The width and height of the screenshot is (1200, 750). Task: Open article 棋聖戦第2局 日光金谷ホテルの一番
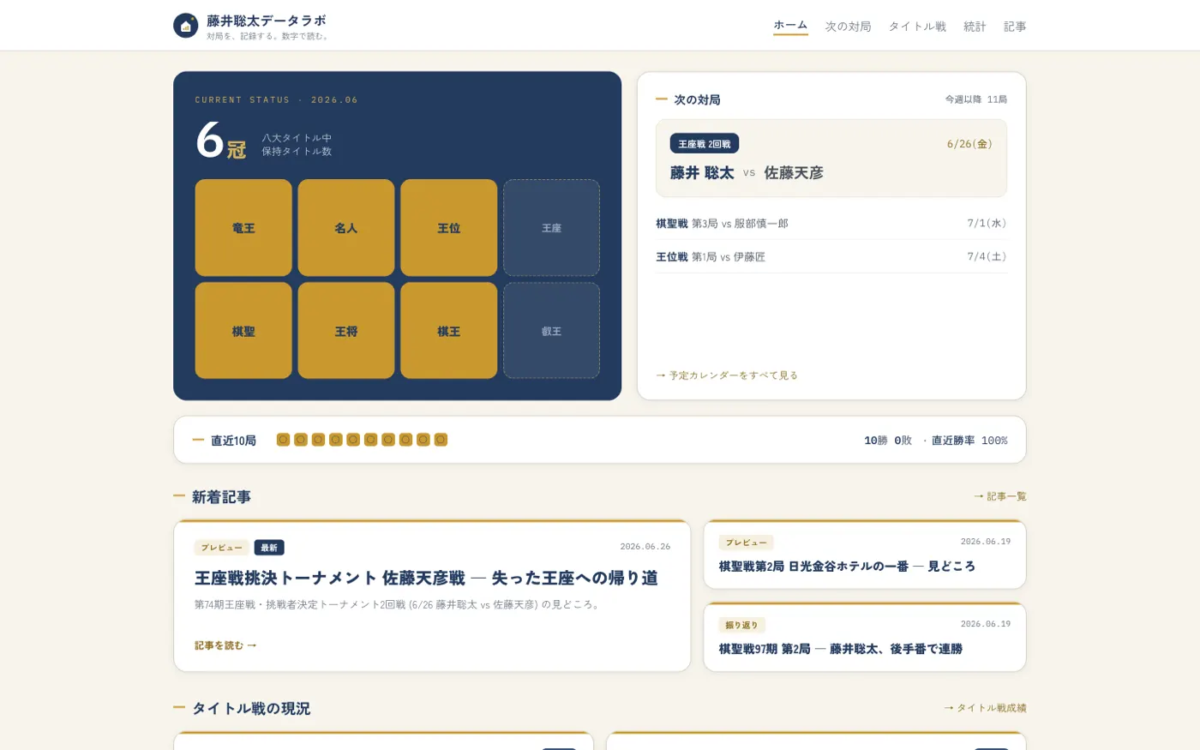point(865,555)
